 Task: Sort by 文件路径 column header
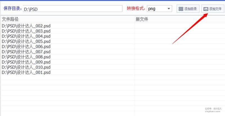pos(10,19)
